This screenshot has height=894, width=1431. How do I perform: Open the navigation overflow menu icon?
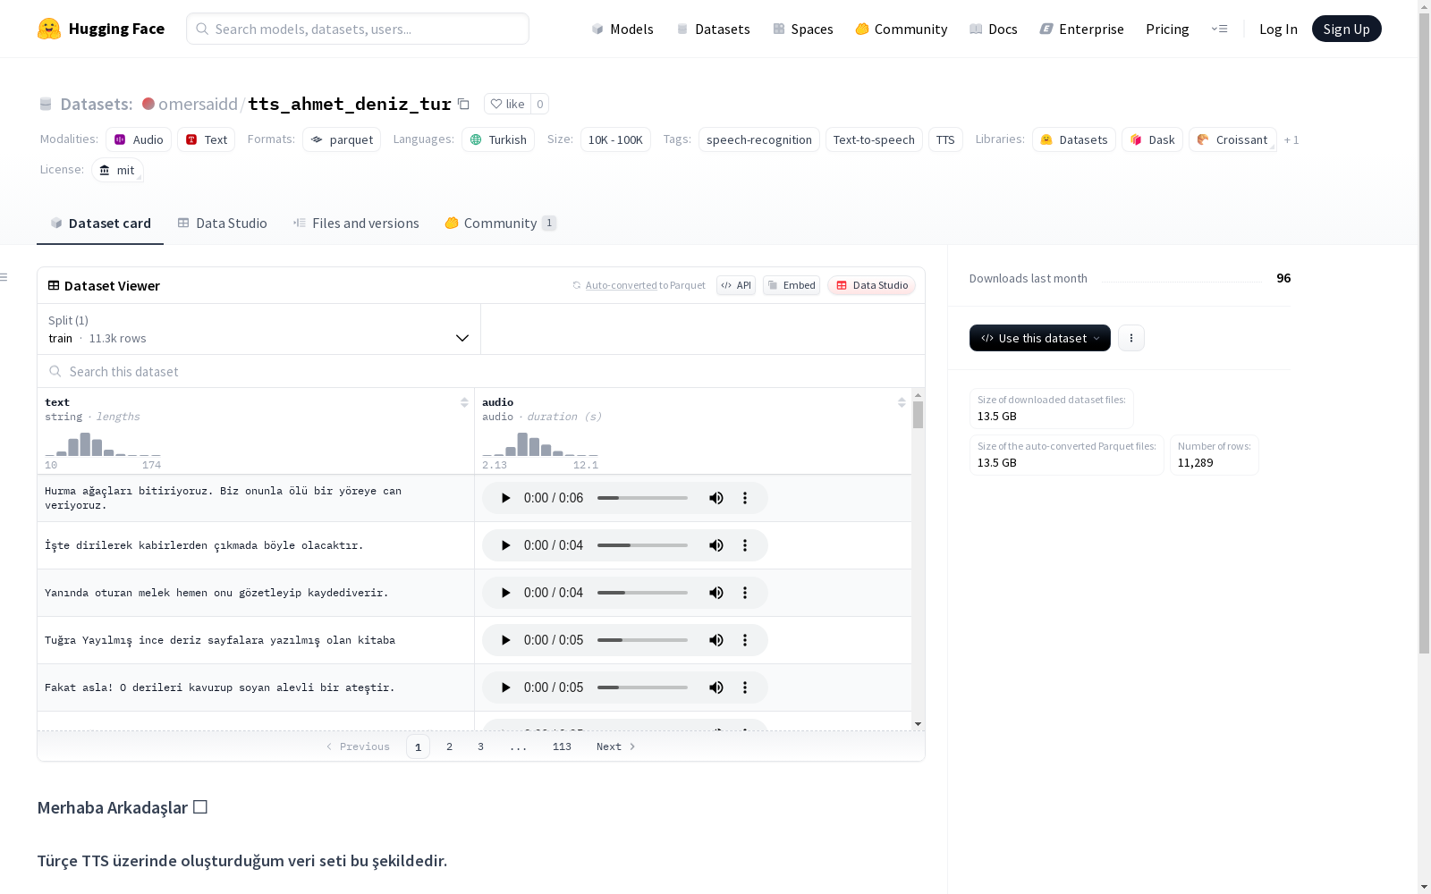[1219, 29]
